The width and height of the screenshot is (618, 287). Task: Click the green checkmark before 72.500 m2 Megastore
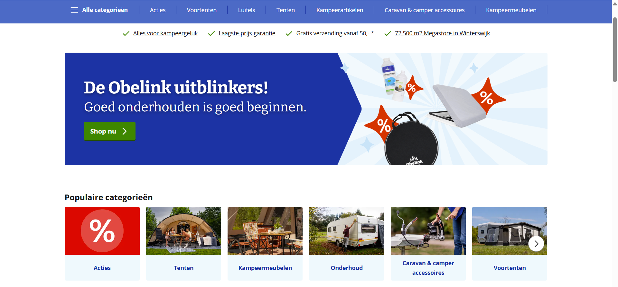tap(388, 33)
